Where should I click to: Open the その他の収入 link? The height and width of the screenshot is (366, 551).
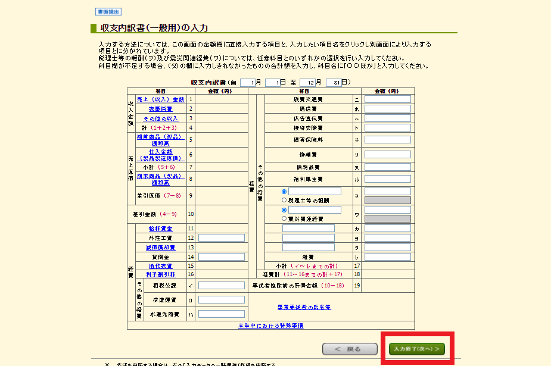pos(161,118)
